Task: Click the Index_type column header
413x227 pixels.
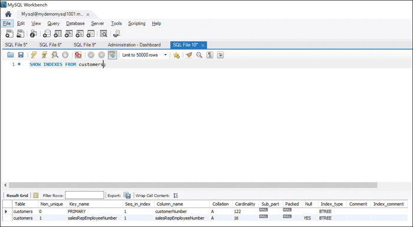Action: coord(332,204)
